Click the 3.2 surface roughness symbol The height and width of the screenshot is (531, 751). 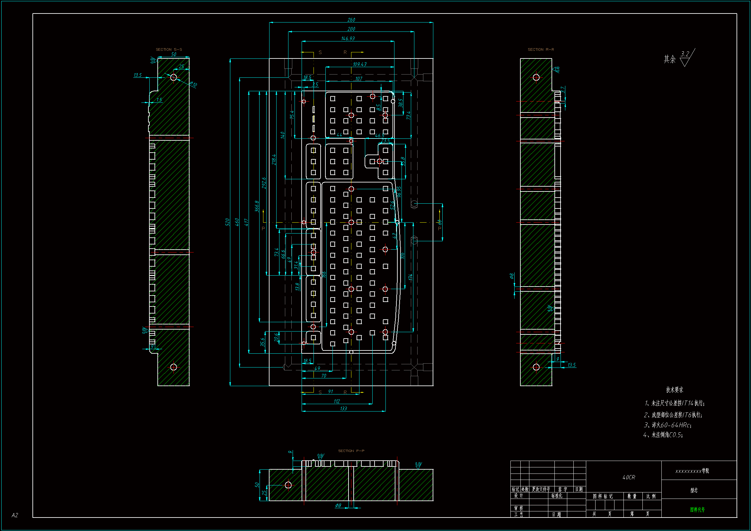point(685,54)
